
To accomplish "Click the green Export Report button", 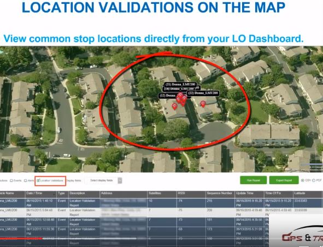I will [284, 180].
